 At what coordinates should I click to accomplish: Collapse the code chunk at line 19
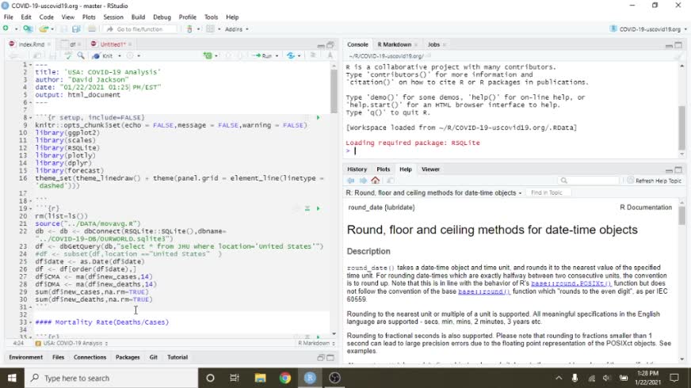click(x=30, y=208)
